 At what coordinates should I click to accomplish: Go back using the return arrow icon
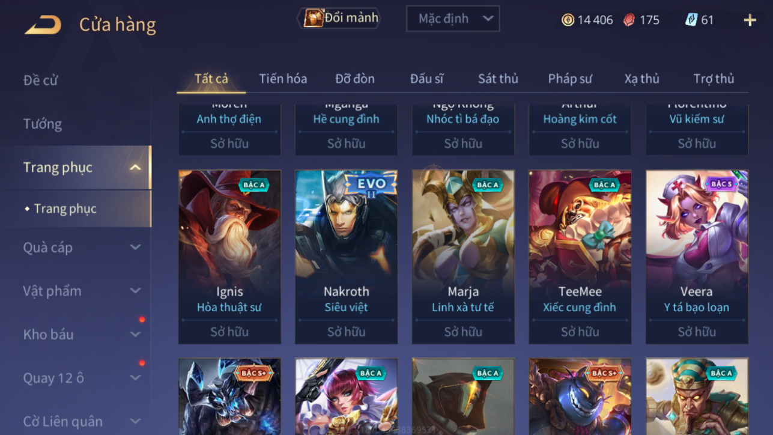pos(43,25)
